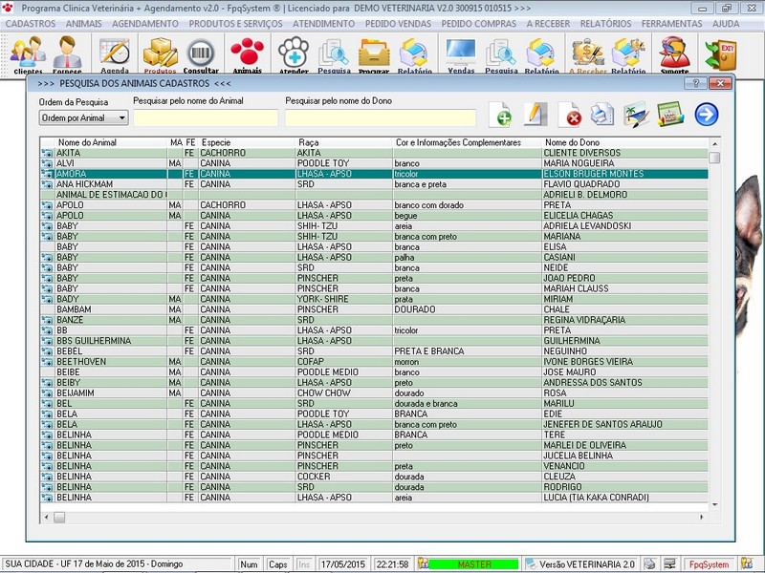The width and height of the screenshot is (765, 573).
Task: Click the print icon in search window
Action: pos(601,115)
